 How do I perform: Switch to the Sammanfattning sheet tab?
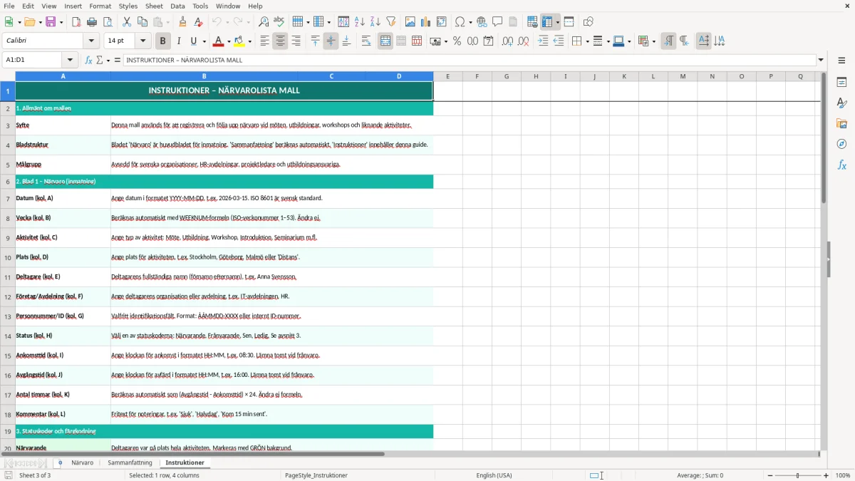130,462
